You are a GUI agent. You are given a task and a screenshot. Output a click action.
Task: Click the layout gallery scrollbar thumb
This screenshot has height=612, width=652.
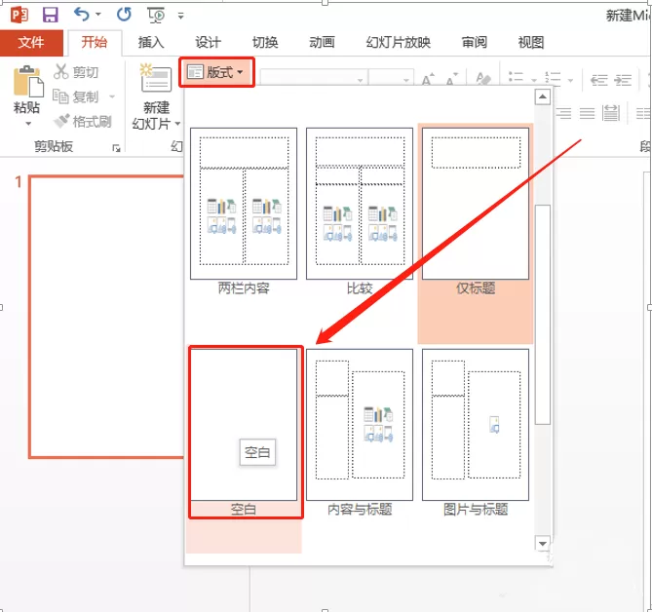[543, 315]
